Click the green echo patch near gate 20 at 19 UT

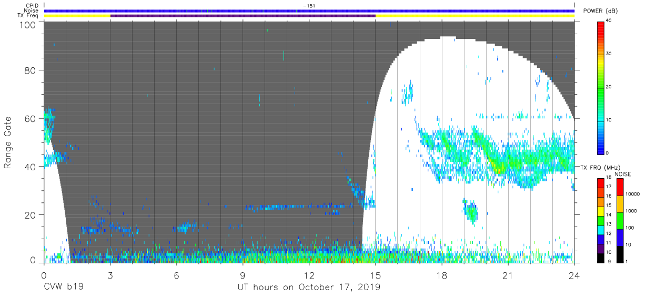pyautogui.click(x=471, y=212)
